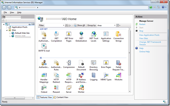The height and width of the screenshot is (106, 170).
Task: Open the View menu
Action: [12, 12]
